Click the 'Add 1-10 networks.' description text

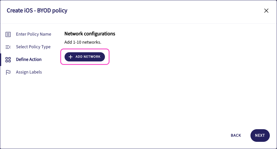tap(83, 42)
